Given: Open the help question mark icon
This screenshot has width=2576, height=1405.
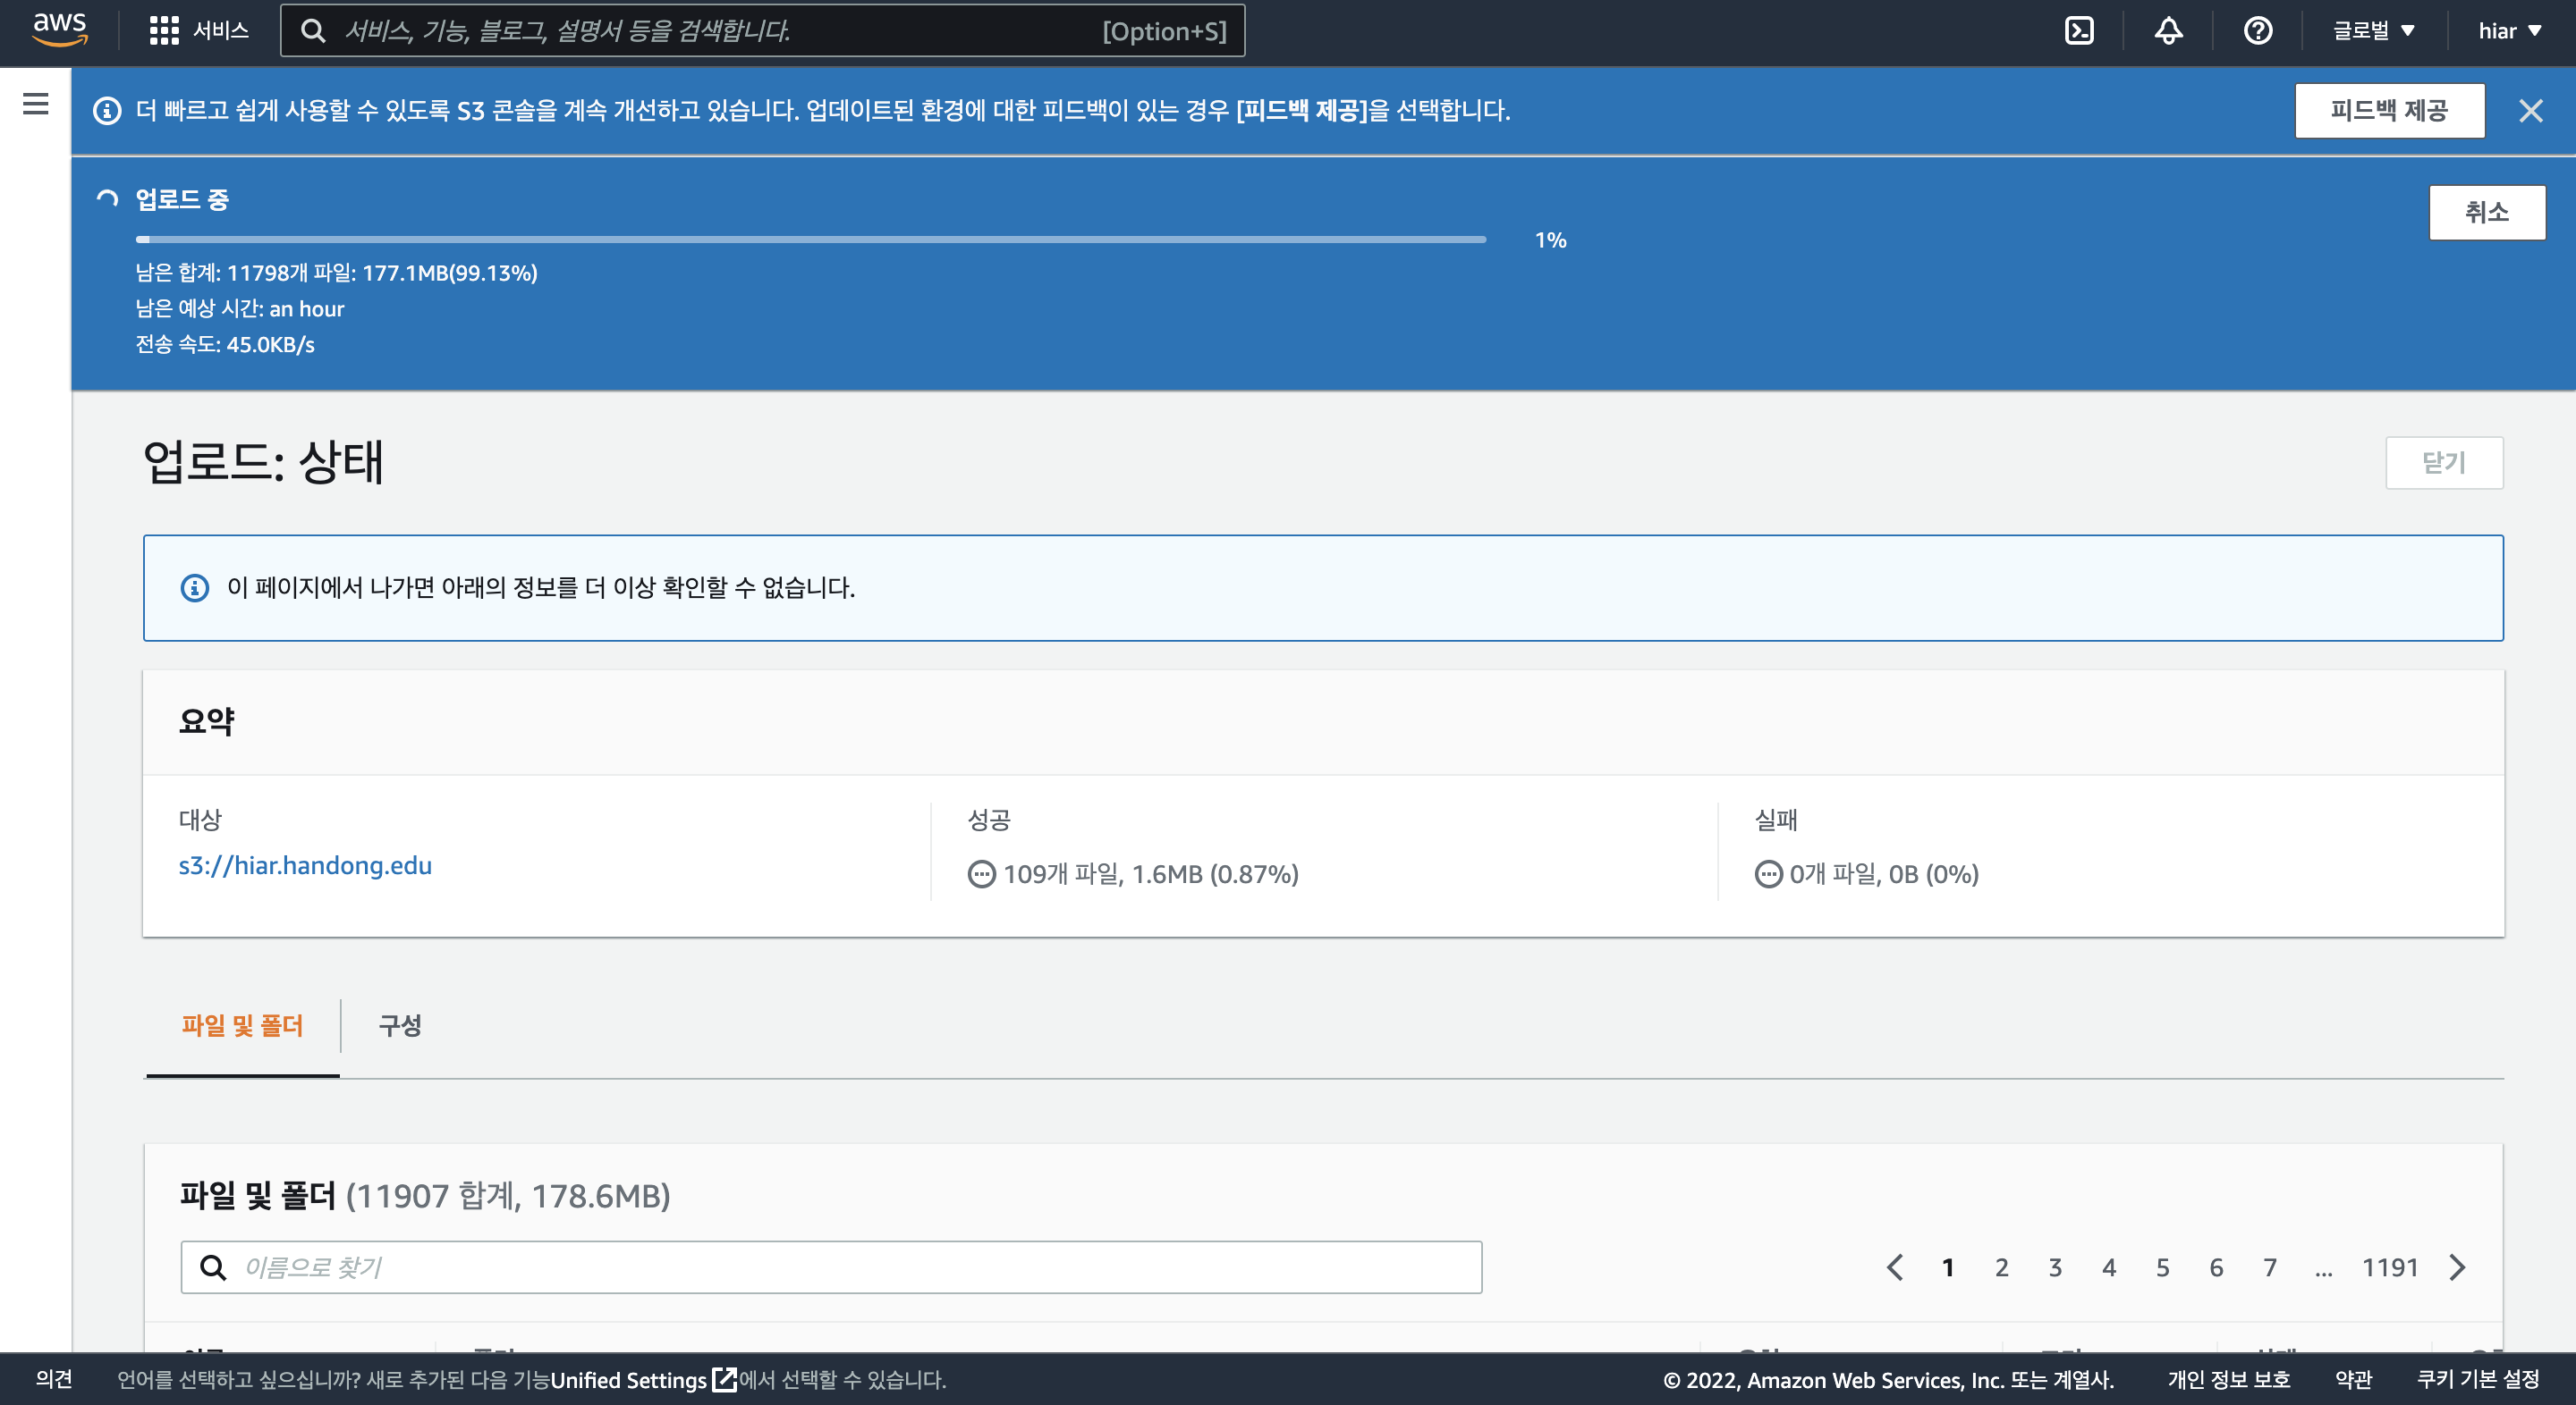Looking at the screenshot, I should pyautogui.click(x=2257, y=31).
